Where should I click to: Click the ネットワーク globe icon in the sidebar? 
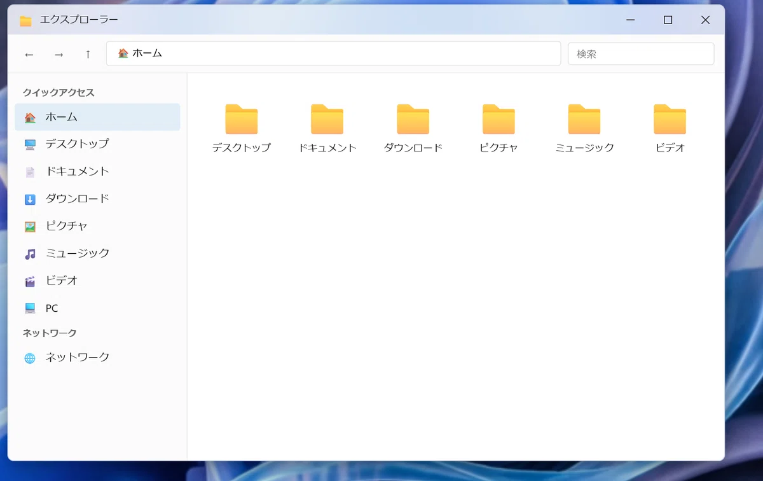pyautogui.click(x=30, y=358)
